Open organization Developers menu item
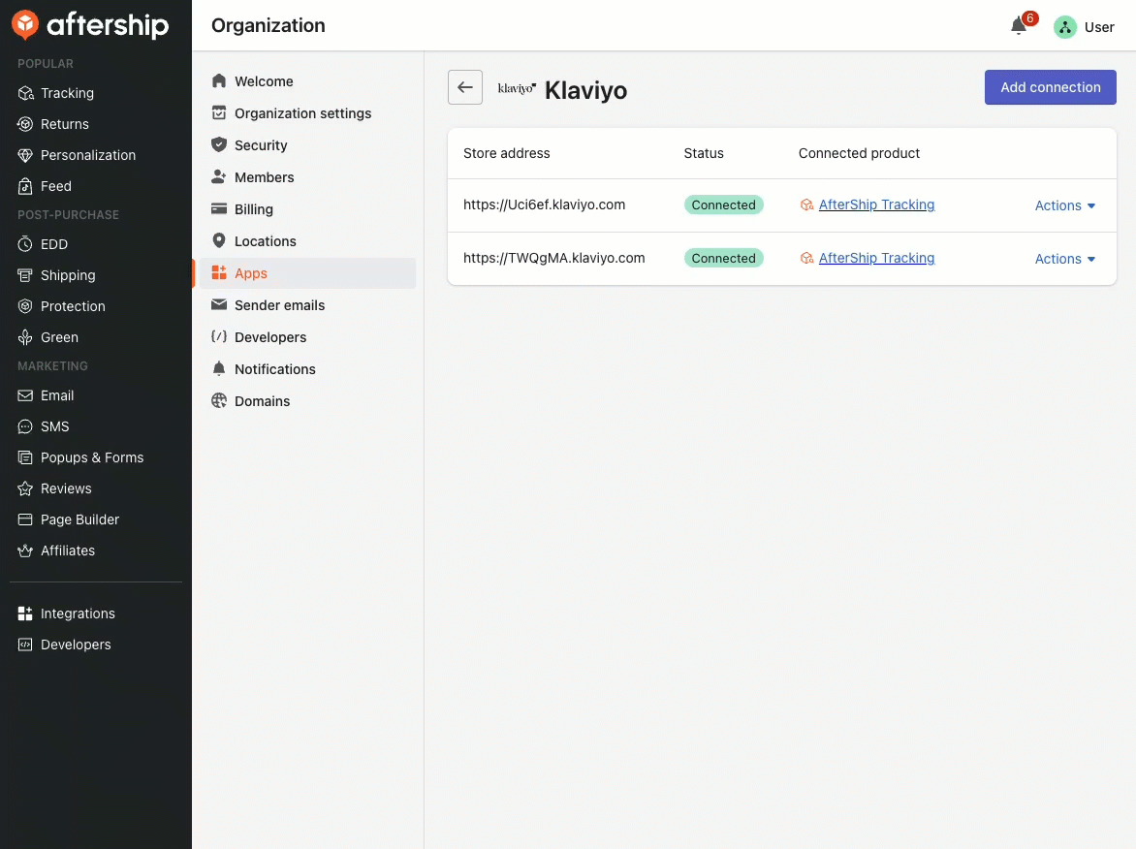 coord(308,337)
